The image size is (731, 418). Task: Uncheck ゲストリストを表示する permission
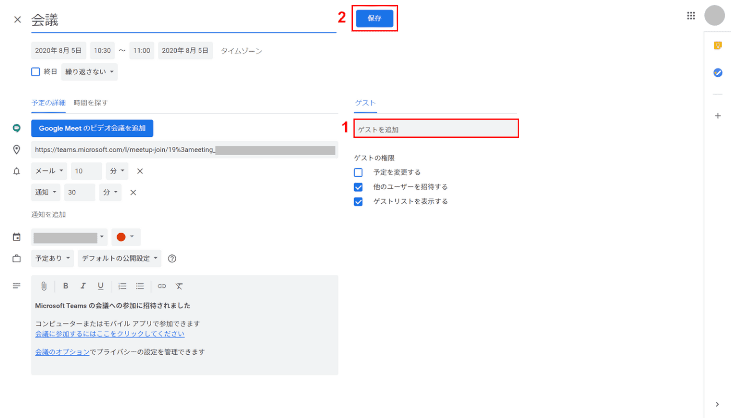(358, 201)
